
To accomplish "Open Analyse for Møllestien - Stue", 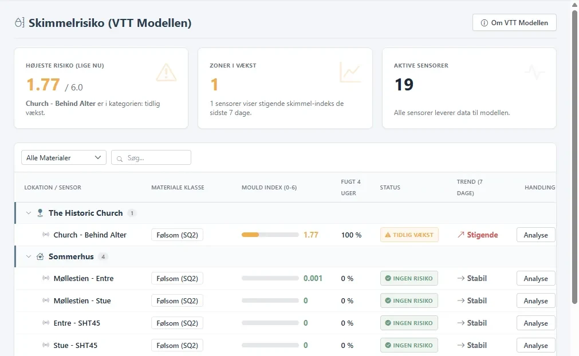I will [x=536, y=301].
